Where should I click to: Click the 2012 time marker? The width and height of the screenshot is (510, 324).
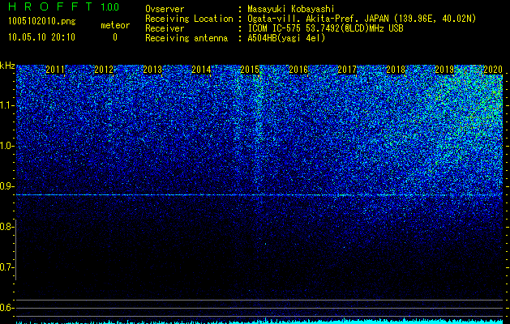104,70
